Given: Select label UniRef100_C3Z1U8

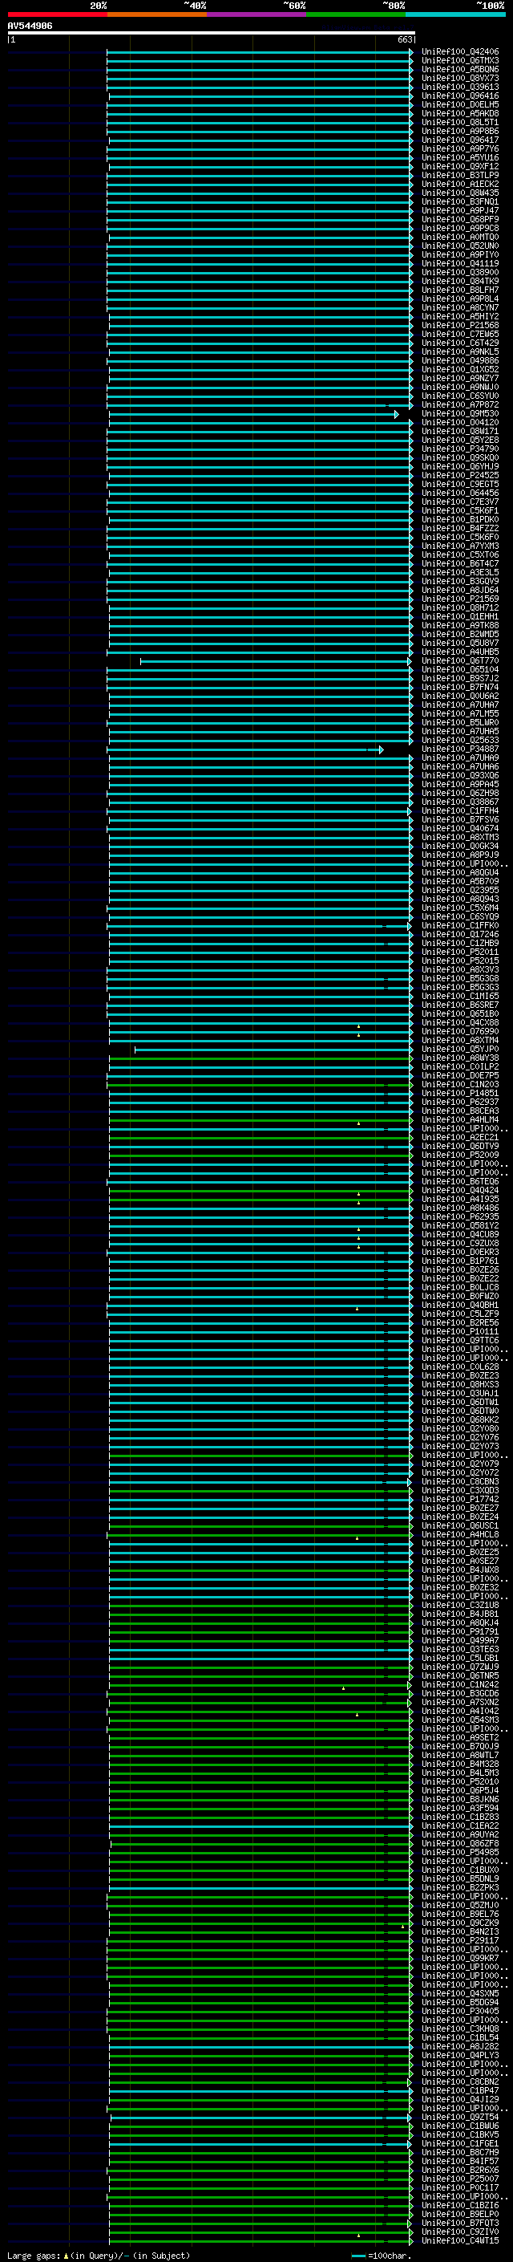Looking at the screenshot, I should click(x=459, y=1605).
